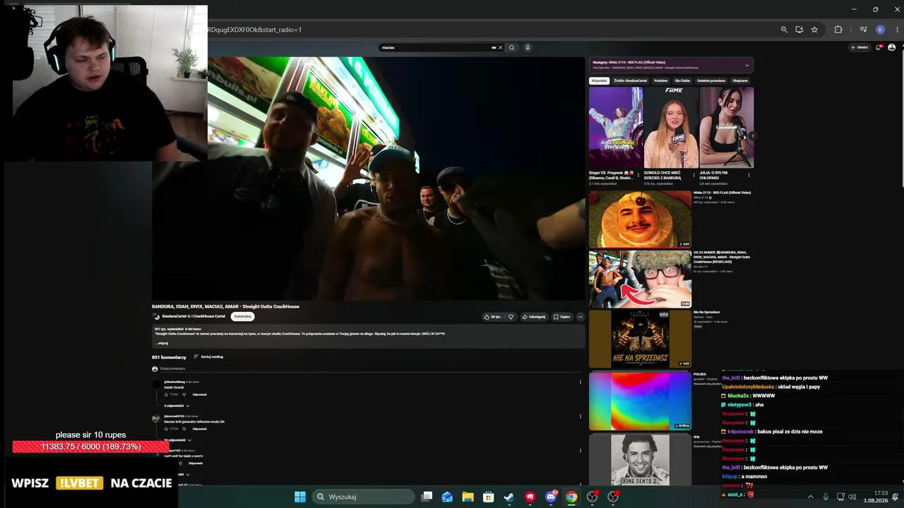Open File Explorer from the taskbar
This screenshot has width=904, height=508.
(x=468, y=497)
